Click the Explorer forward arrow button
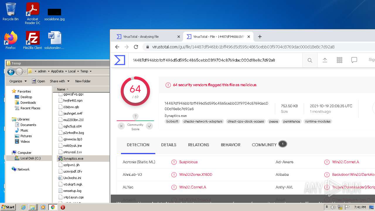Image resolution: width=375 pixels, height=211 pixels. point(19,72)
